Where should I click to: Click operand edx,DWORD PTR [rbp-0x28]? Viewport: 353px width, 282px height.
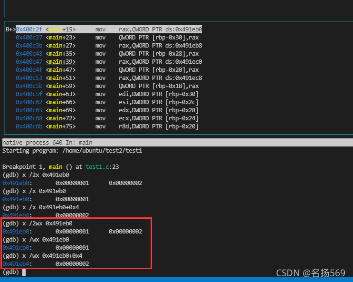coord(159,110)
